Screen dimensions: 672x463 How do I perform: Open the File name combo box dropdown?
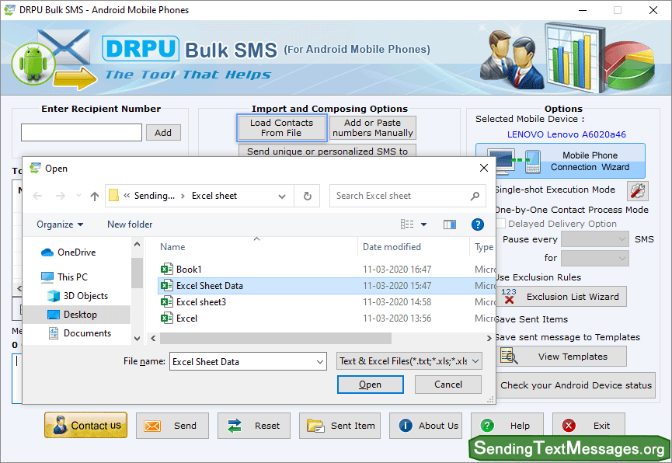tap(320, 361)
